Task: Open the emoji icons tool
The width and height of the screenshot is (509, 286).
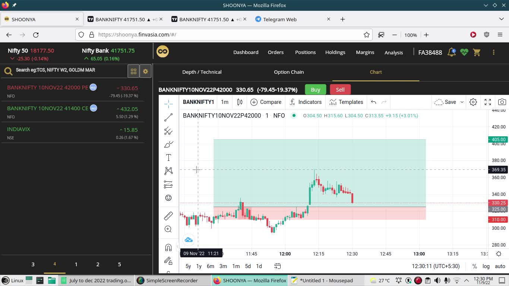Action: coord(168,198)
